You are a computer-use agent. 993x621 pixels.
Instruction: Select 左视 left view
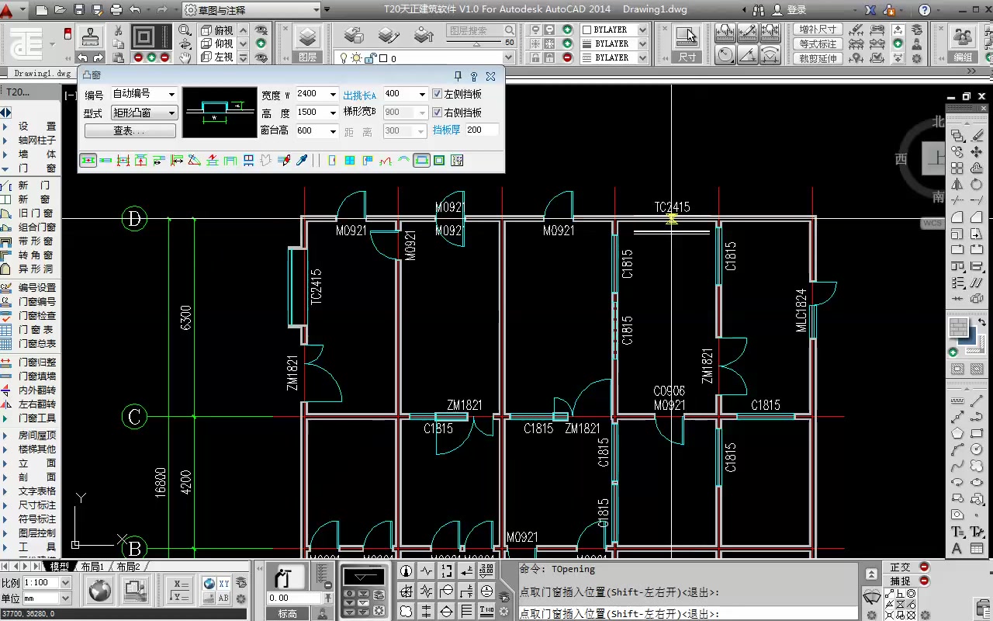tap(217, 57)
